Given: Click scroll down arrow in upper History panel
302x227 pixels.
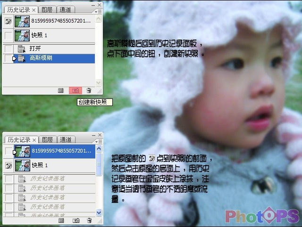Looking at the screenshot, I should point(99,82).
